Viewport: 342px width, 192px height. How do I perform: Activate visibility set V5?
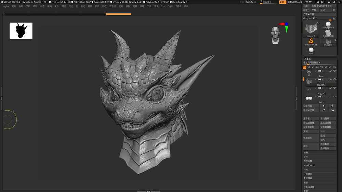click(x=321, y=67)
